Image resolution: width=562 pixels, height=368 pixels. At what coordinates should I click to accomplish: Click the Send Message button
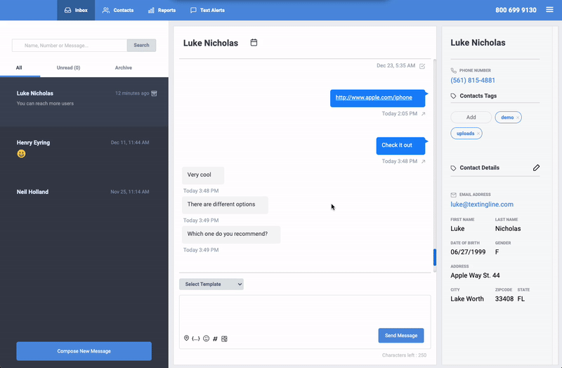[401, 336]
